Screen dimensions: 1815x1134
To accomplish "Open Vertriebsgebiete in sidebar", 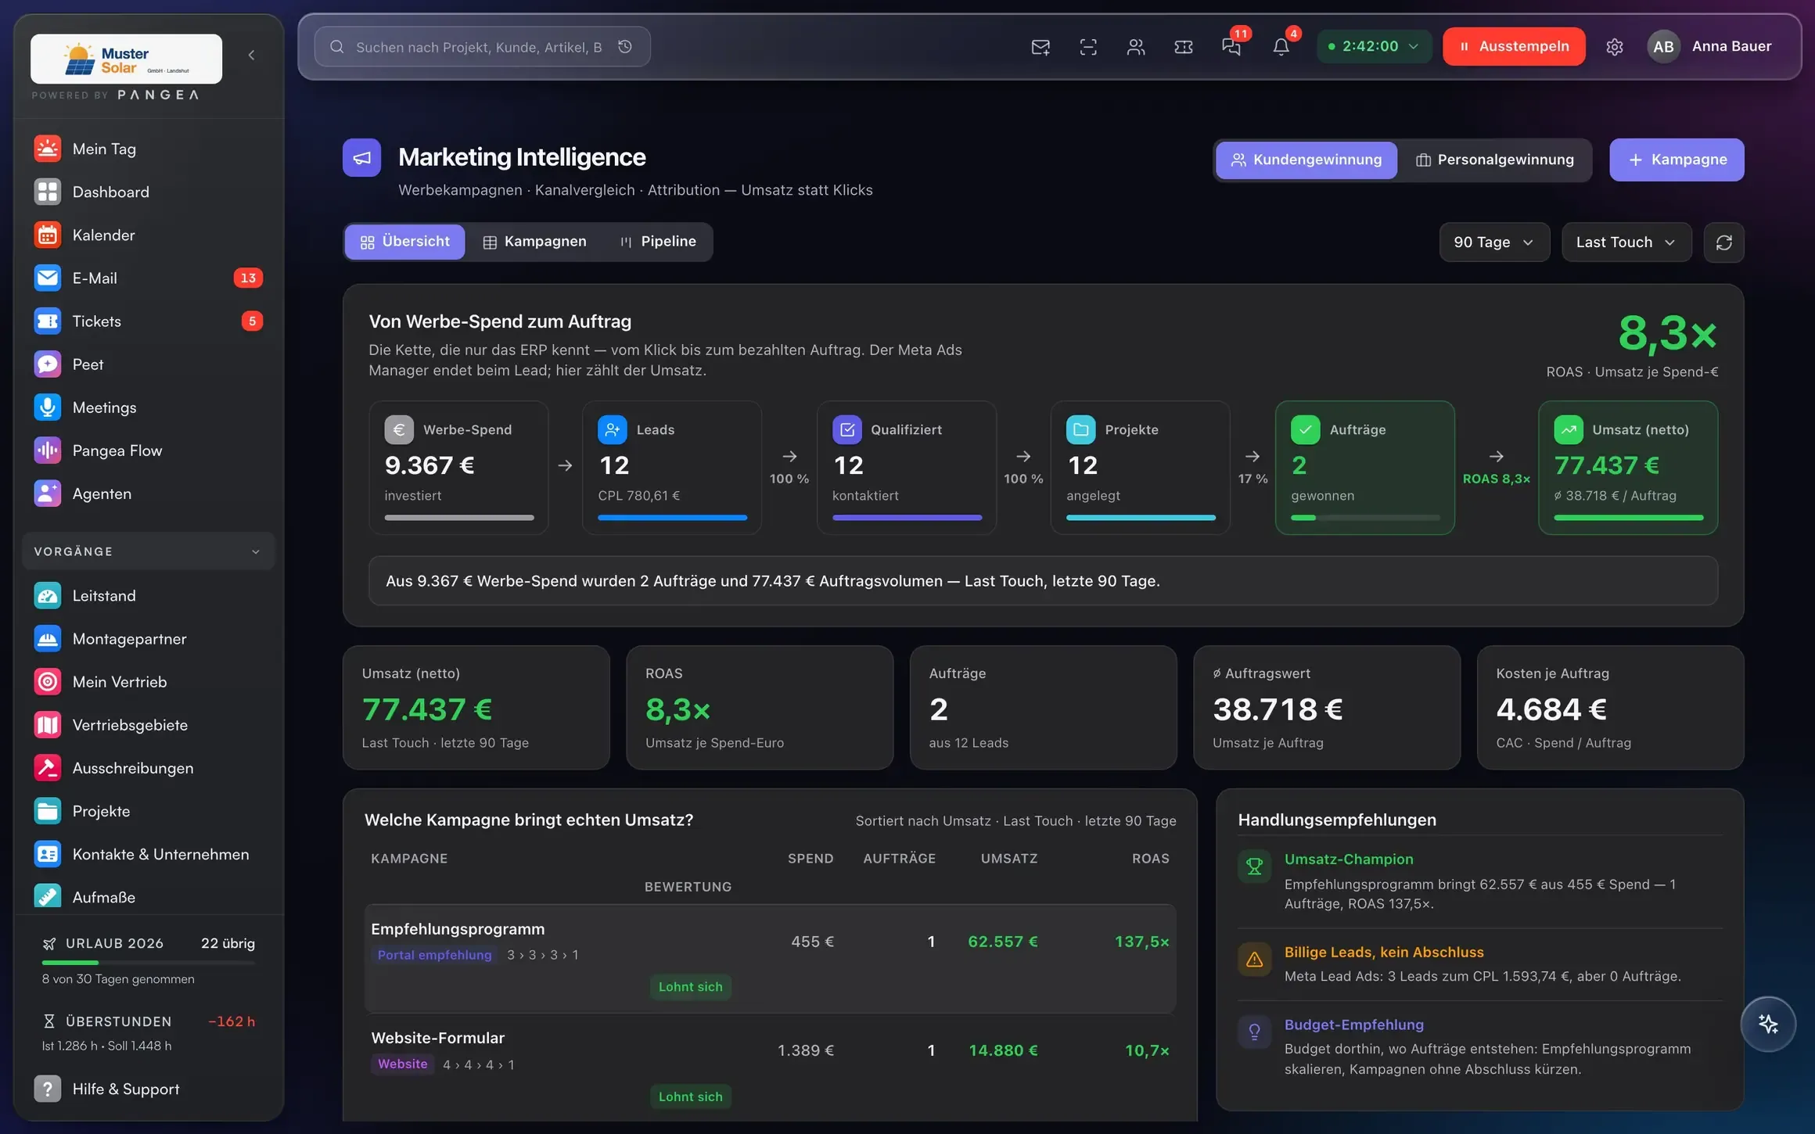I will [x=148, y=725].
